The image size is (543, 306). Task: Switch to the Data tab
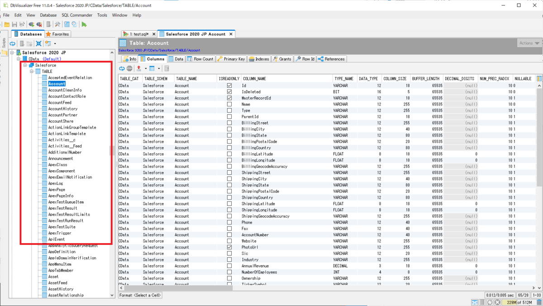pyautogui.click(x=176, y=59)
